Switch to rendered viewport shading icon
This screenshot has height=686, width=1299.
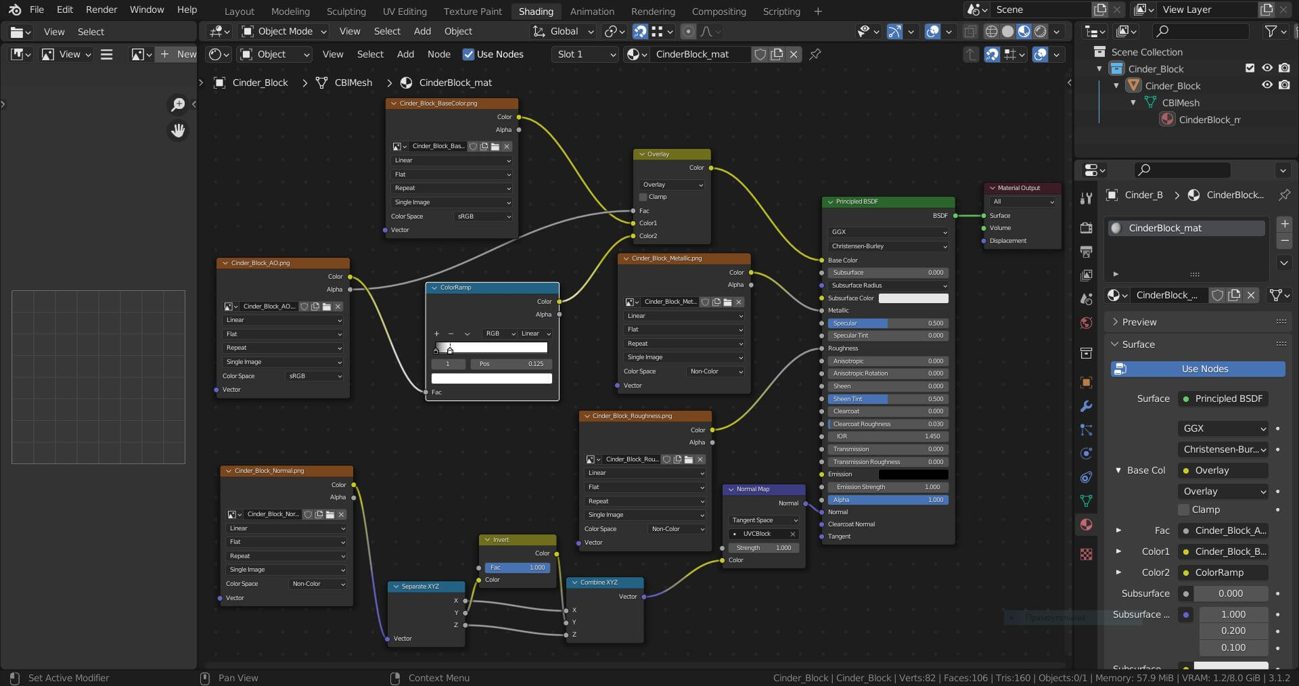click(x=1041, y=31)
